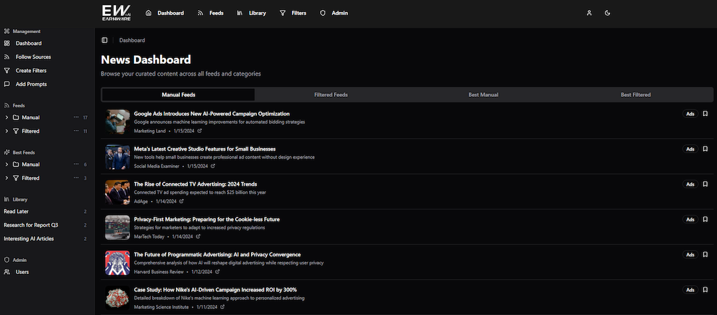Click Ads tag on Meta article
The width and height of the screenshot is (717, 315).
tap(690, 149)
